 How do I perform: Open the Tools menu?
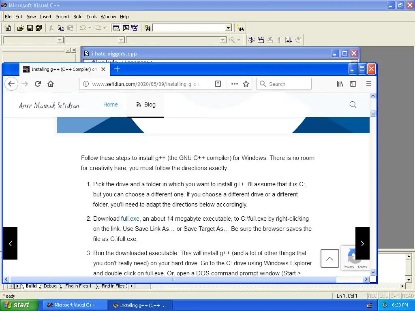(92, 17)
